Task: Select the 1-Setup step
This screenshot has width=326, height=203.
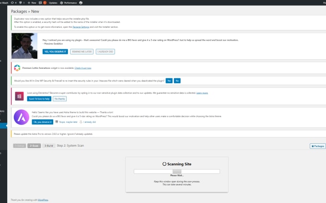Action: click(x=19, y=146)
